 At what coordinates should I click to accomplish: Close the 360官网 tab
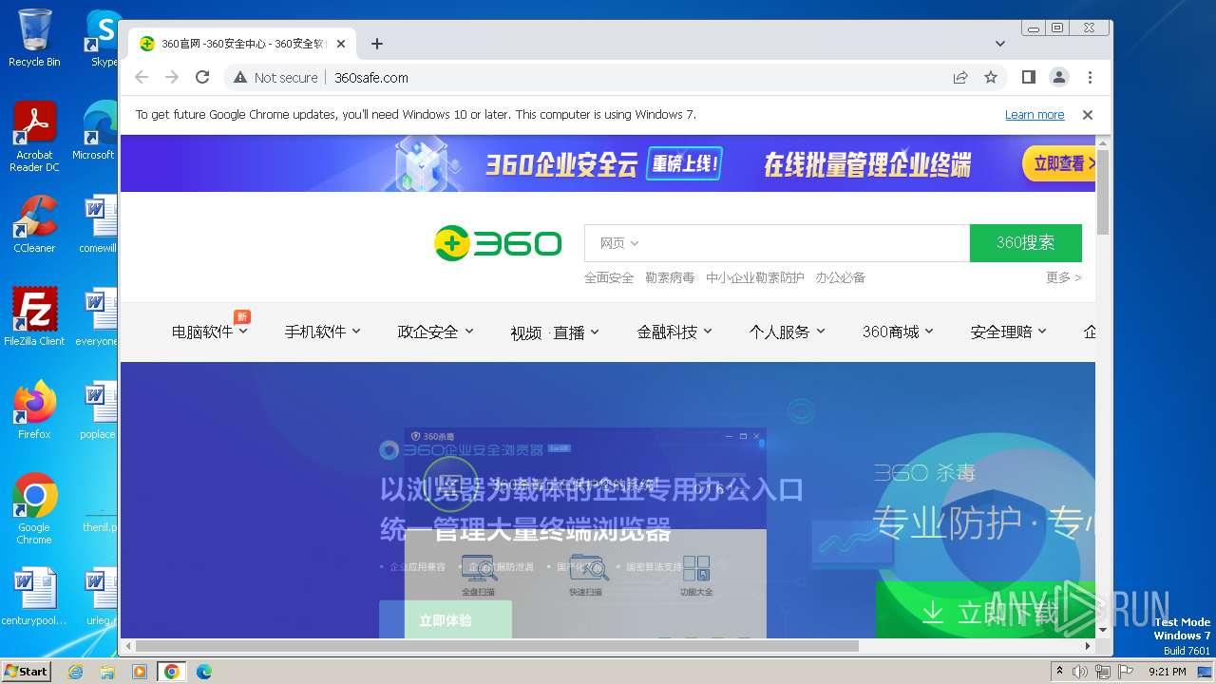341,44
